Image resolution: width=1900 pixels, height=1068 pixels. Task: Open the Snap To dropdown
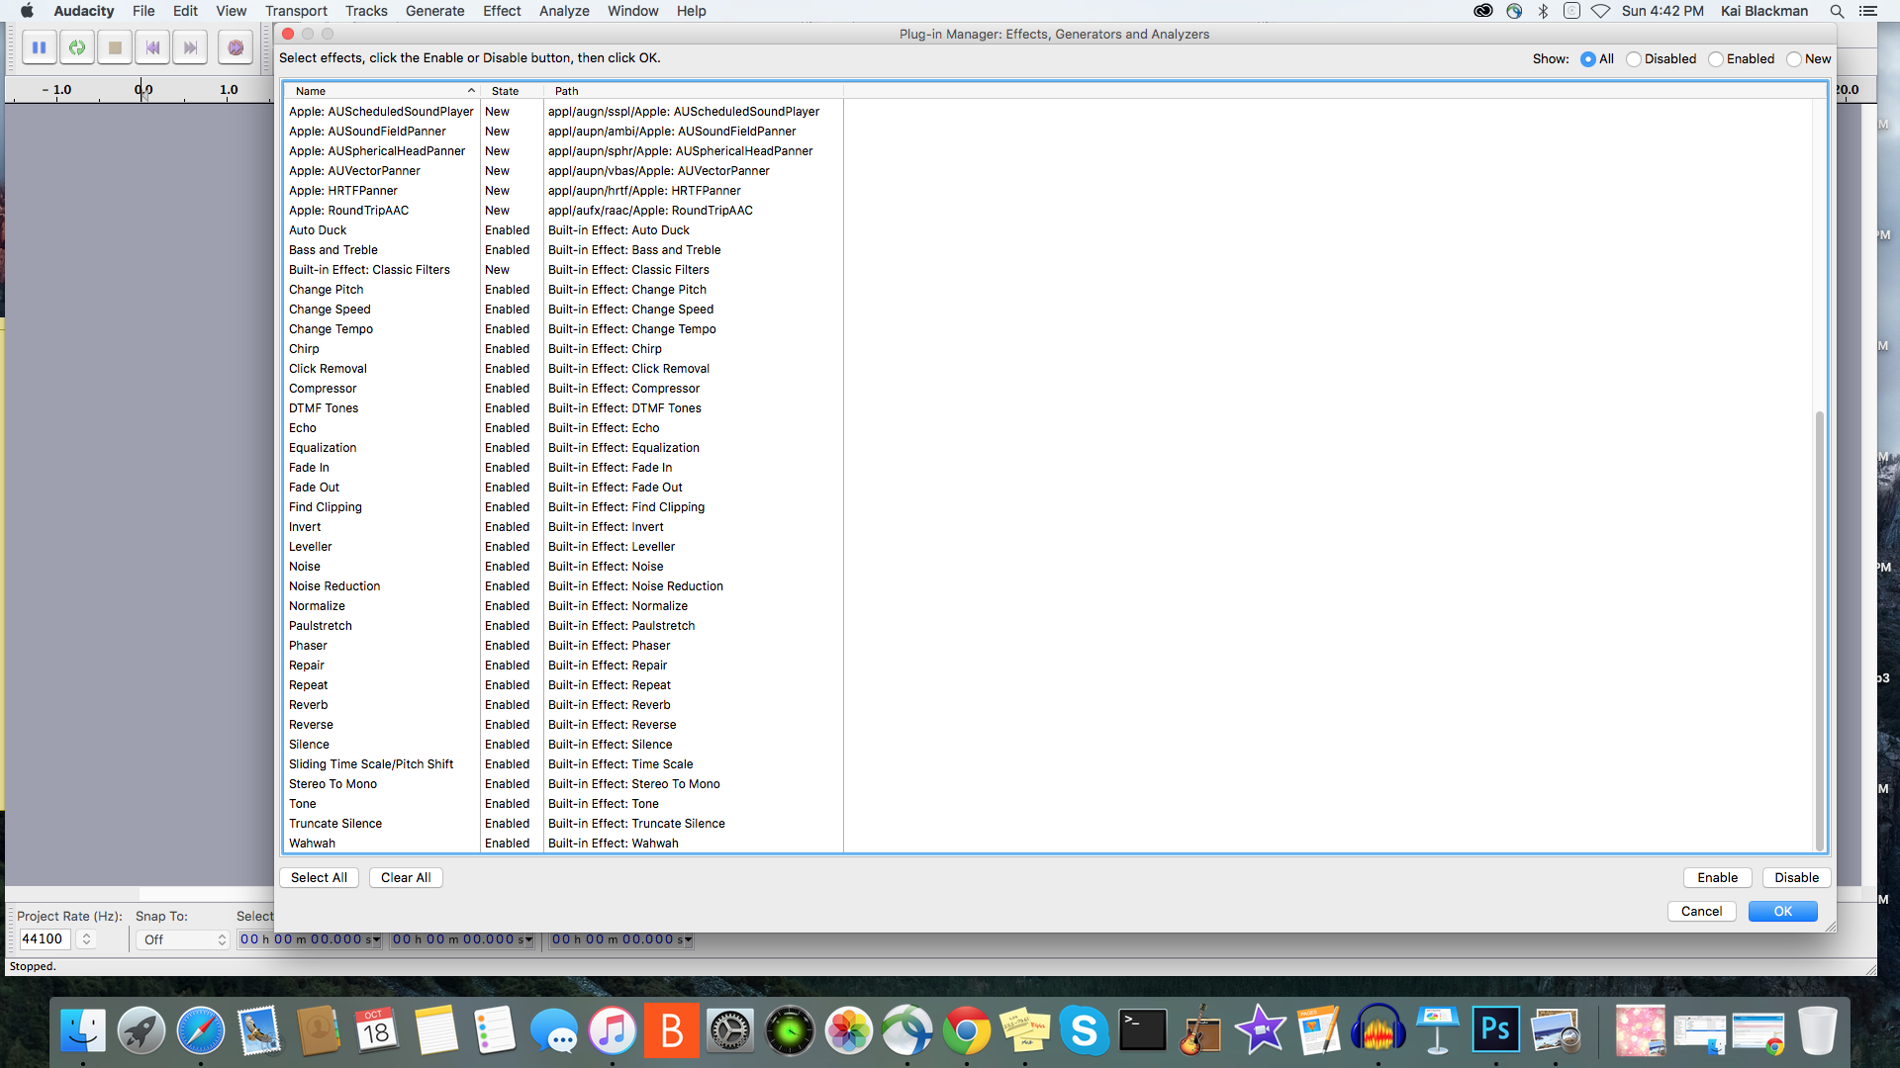(183, 939)
